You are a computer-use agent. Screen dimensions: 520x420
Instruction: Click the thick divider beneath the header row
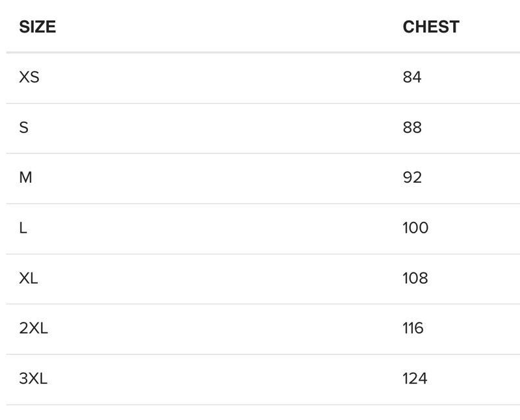click(260, 52)
